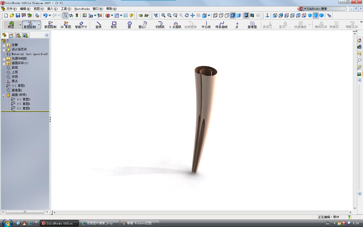Click the Rebuild traffic light icon
This screenshot has width=363, height=227.
(x=77, y=15)
